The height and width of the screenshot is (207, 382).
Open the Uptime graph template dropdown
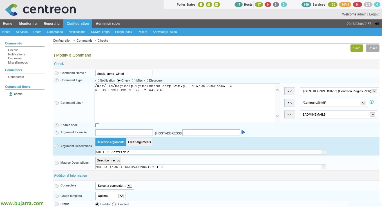(111, 196)
